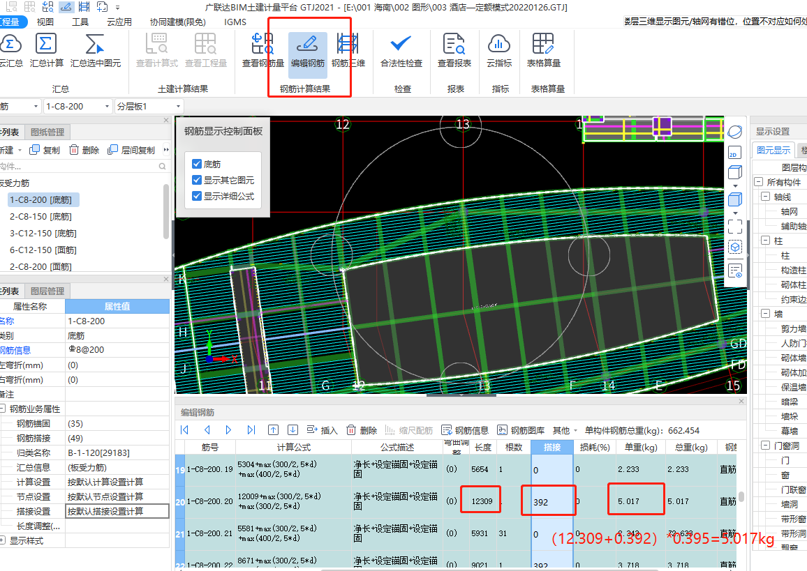
Task: Click the component search field
Action: coord(82,166)
